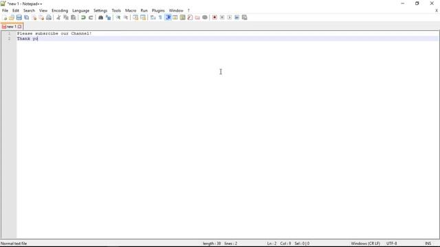The height and width of the screenshot is (247, 440).
Task: Click line number 1 in the margin
Action: click(9, 34)
